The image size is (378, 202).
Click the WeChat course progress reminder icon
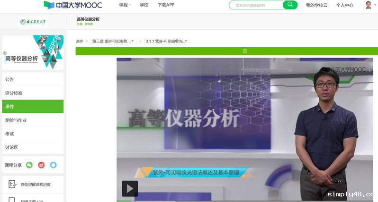coord(12,184)
